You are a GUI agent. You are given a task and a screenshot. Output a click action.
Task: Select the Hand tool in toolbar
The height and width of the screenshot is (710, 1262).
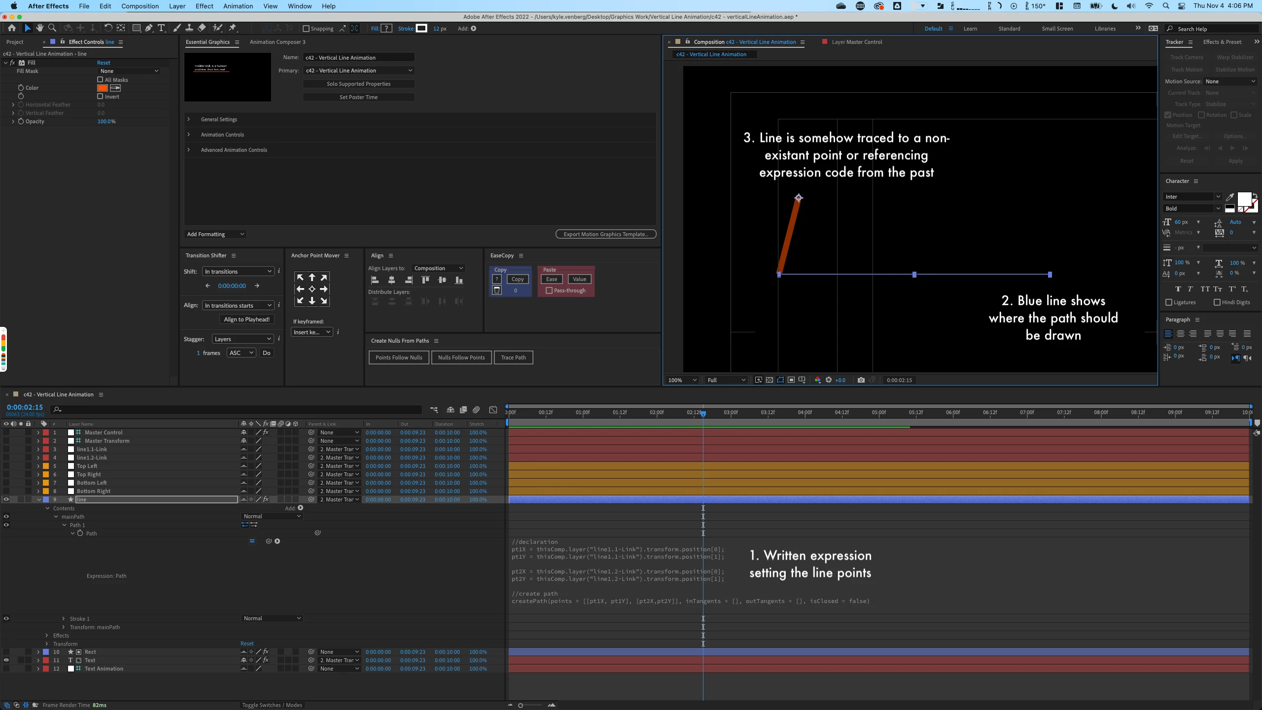coord(39,28)
